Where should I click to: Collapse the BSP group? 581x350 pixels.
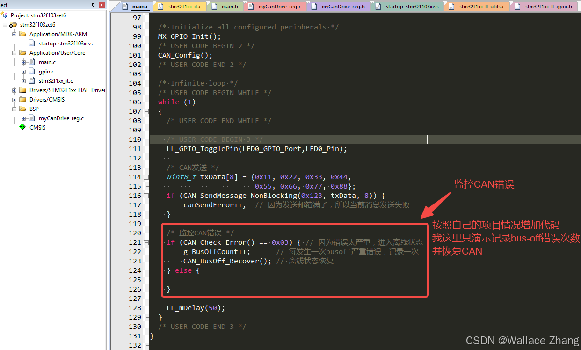(14, 109)
